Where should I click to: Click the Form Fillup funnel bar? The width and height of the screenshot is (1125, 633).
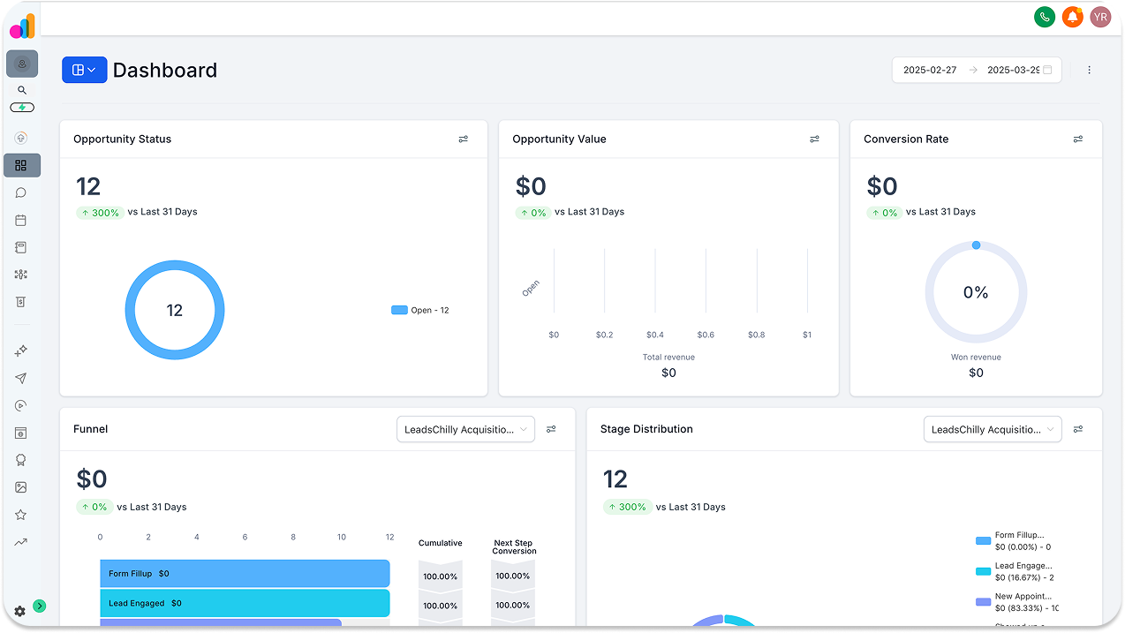coord(245,574)
